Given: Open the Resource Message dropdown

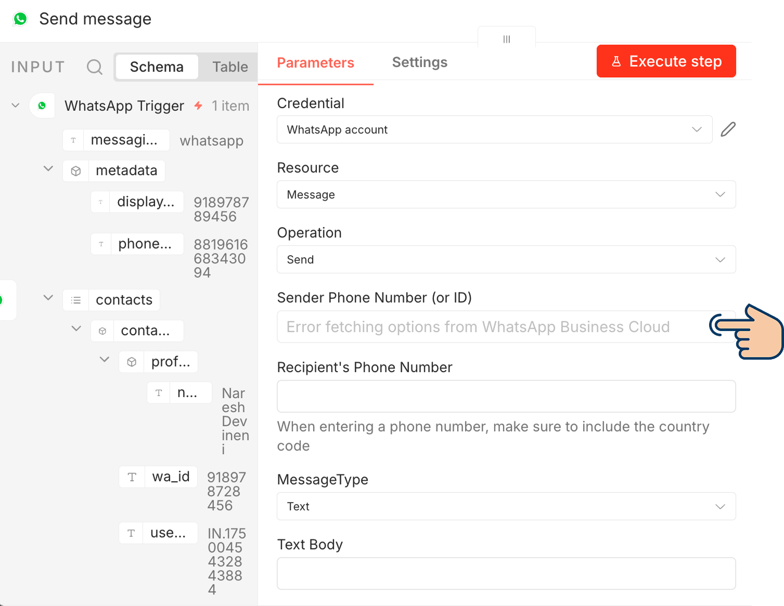Looking at the screenshot, I should pos(506,194).
